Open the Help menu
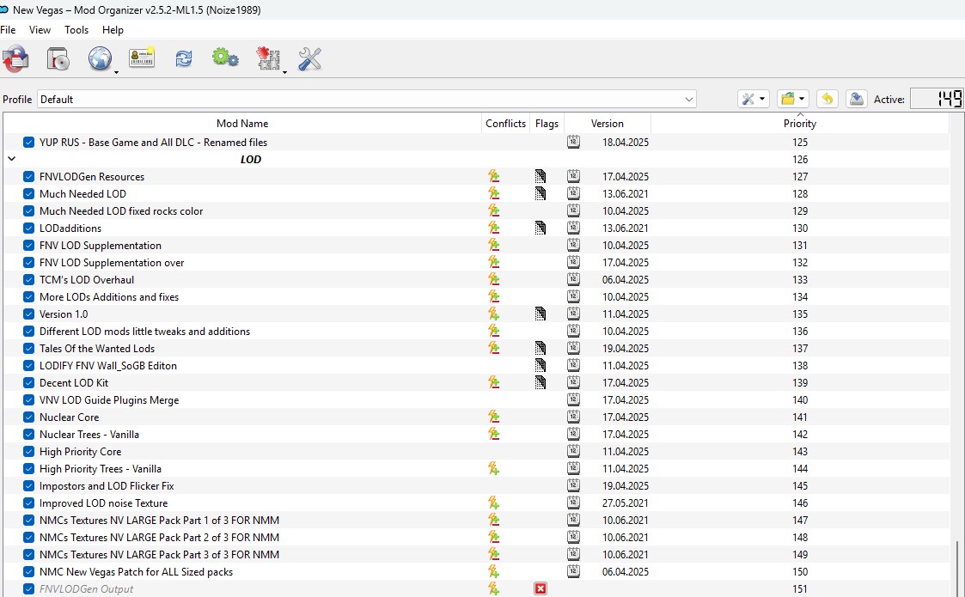965x597 pixels. pyautogui.click(x=113, y=29)
